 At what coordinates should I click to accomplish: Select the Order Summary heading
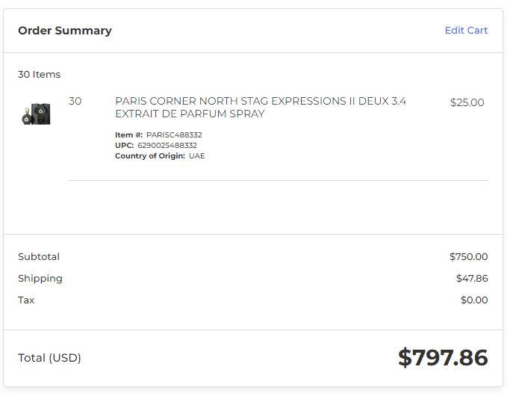coord(65,31)
